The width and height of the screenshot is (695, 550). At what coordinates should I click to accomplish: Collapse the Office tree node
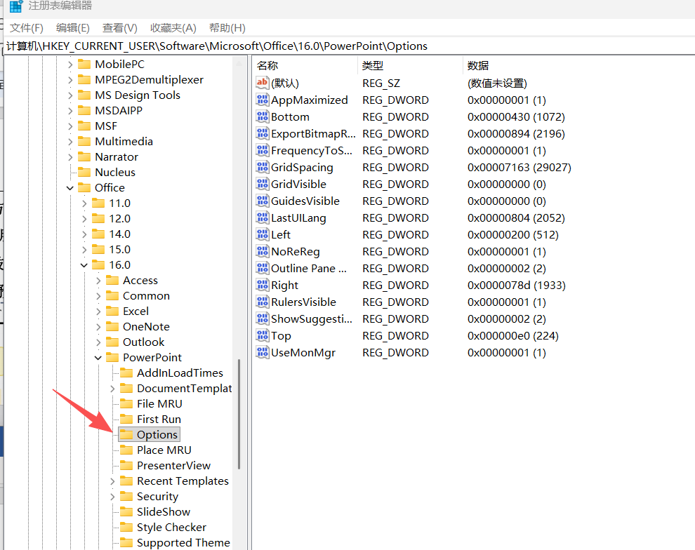70,188
